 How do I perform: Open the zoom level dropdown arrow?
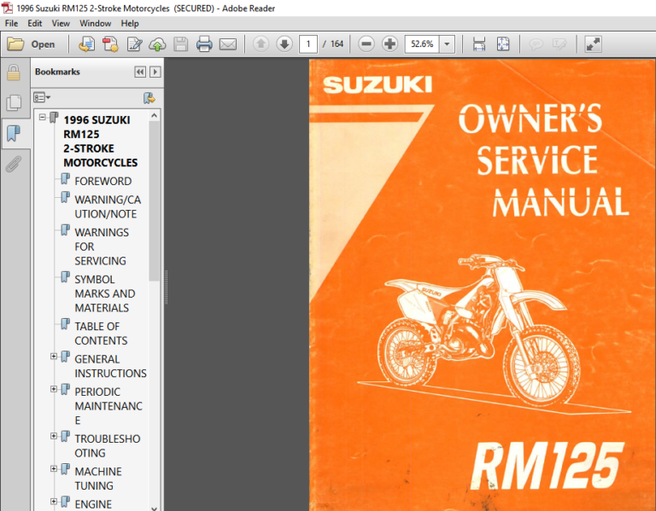click(x=448, y=44)
